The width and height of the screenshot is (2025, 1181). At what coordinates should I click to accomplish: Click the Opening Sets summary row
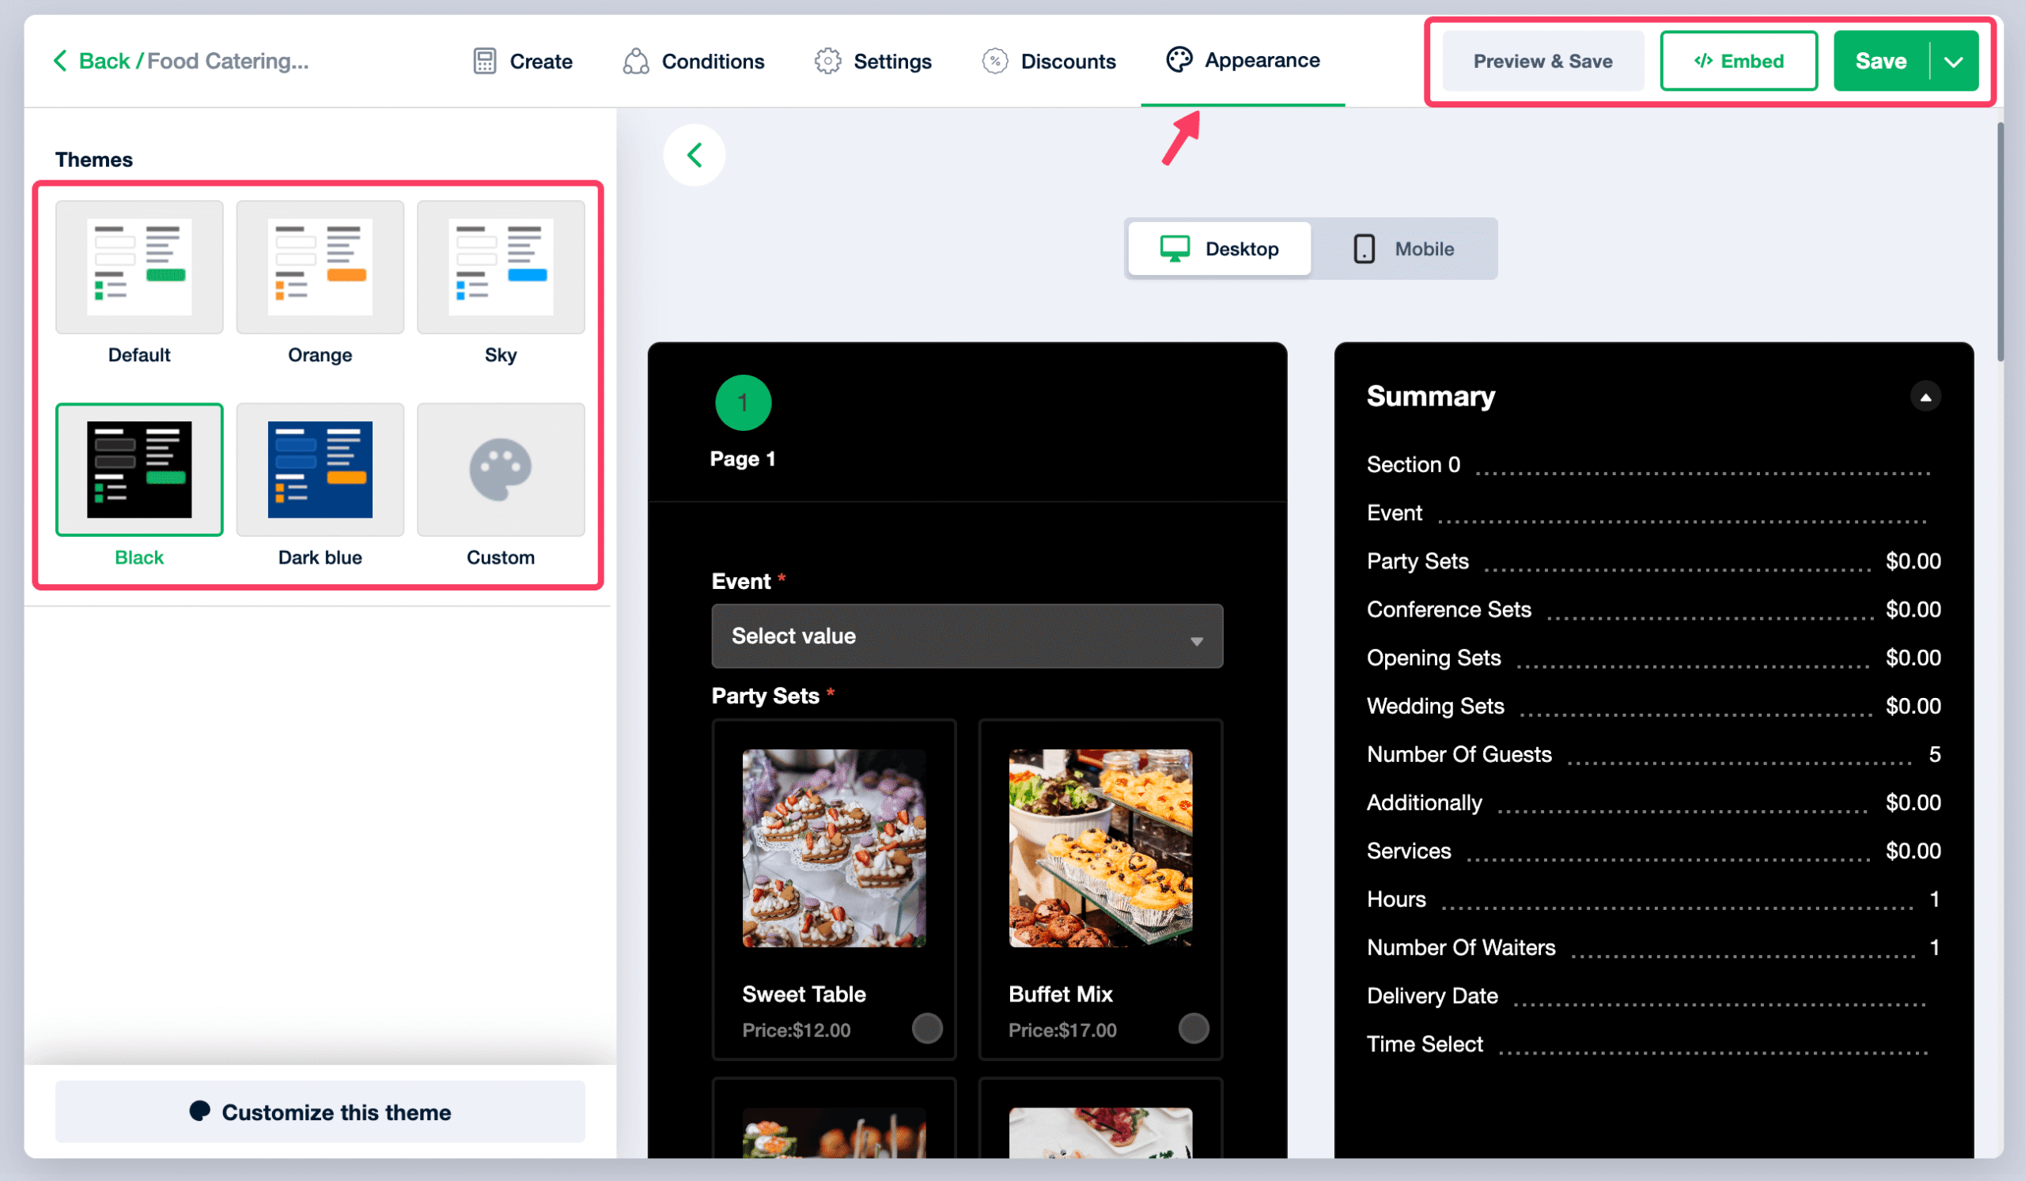(1654, 658)
